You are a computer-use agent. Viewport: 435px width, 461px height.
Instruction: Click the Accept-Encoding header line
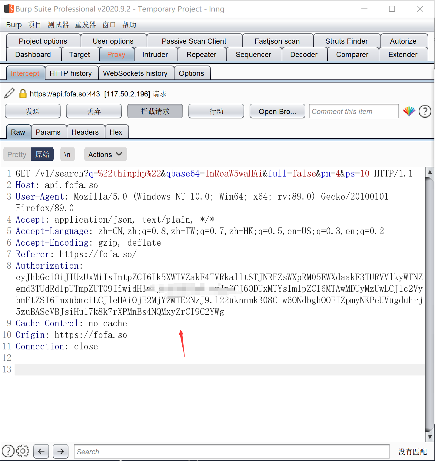88,243
